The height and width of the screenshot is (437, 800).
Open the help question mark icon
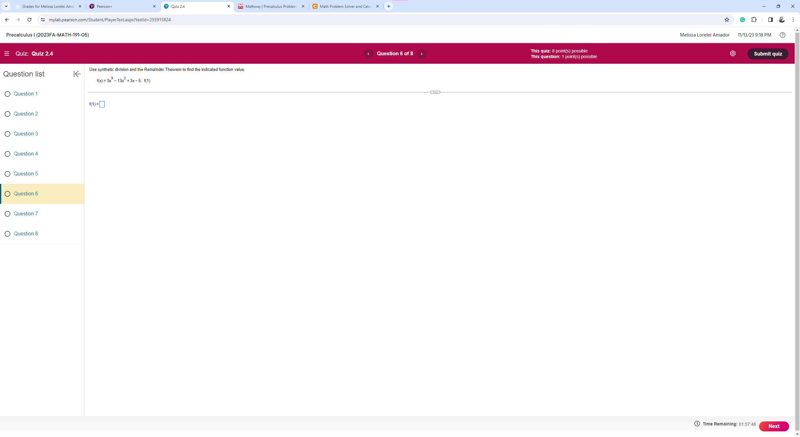point(782,35)
